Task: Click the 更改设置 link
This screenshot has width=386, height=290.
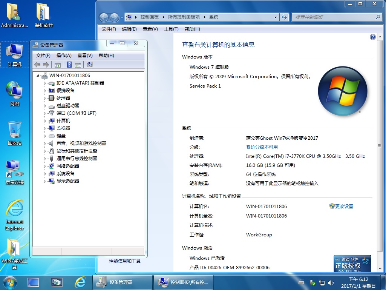Action: pyautogui.click(x=344, y=206)
